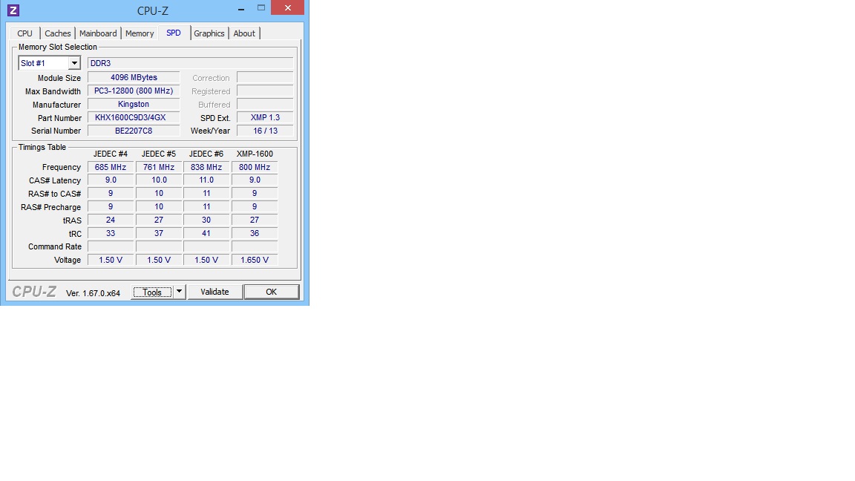
Task: Select part number KHX1600C9D3/4GX
Action: point(134,117)
